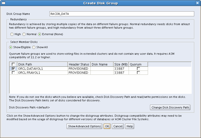Click the Disk Path column header
Image resolution: width=201 pixels, height=138 pixels.
(x=42, y=64)
